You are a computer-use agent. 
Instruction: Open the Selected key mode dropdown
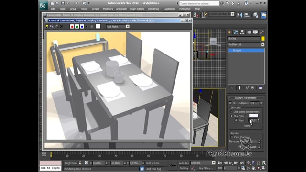[214, 163]
